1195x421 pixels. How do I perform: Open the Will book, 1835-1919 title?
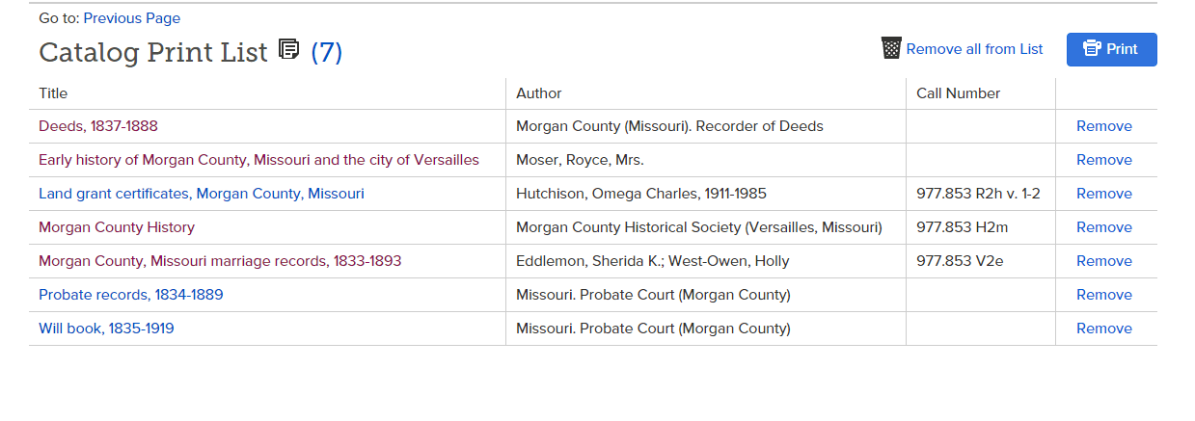click(x=106, y=329)
